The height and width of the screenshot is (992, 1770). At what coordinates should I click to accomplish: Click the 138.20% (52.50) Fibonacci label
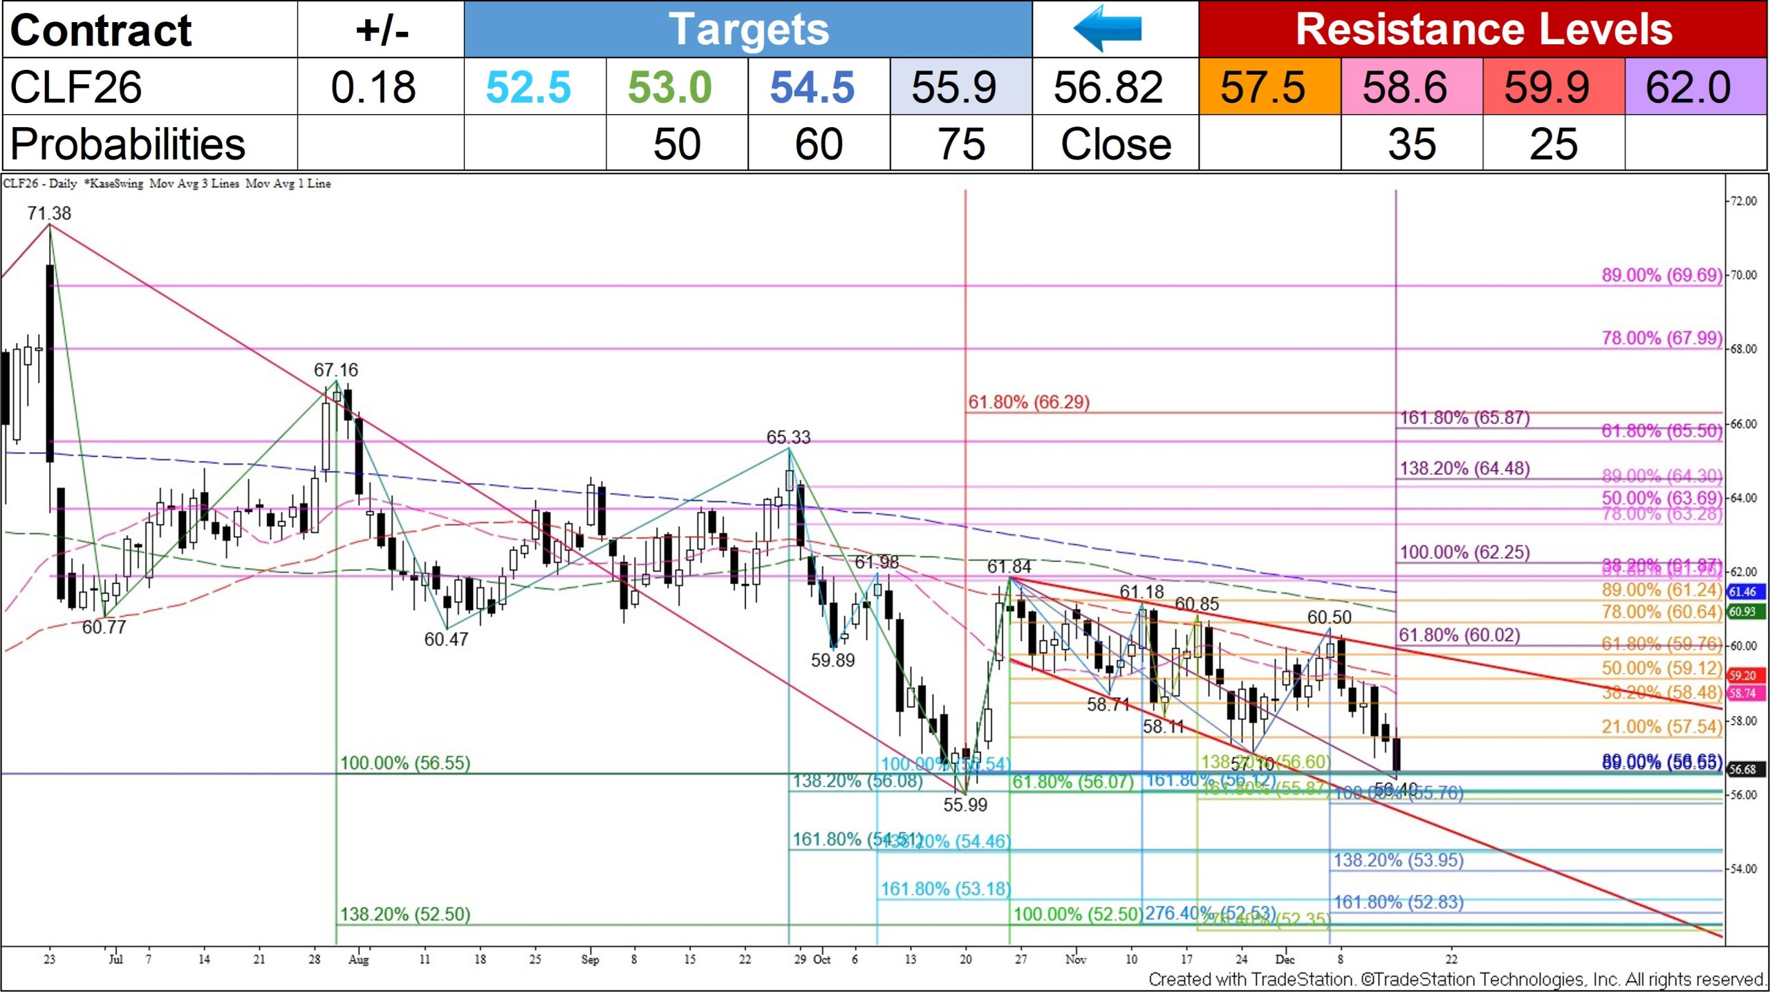pos(405,914)
